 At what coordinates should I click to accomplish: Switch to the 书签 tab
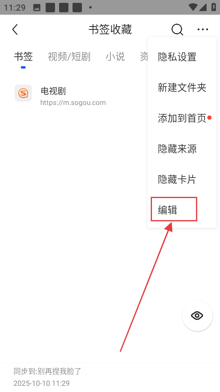point(23,56)
